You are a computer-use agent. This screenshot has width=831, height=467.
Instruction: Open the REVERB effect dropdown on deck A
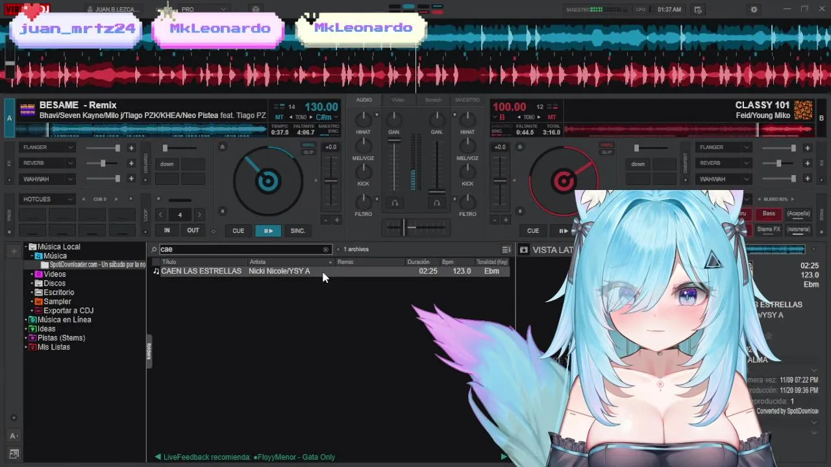pyautogui.click(x=48, y=163)
